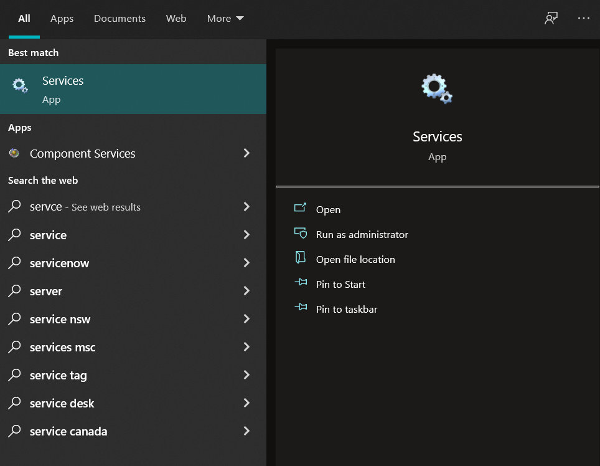Open the Services best match result
This screenshot has width=600, height=466.
(133, 89)
